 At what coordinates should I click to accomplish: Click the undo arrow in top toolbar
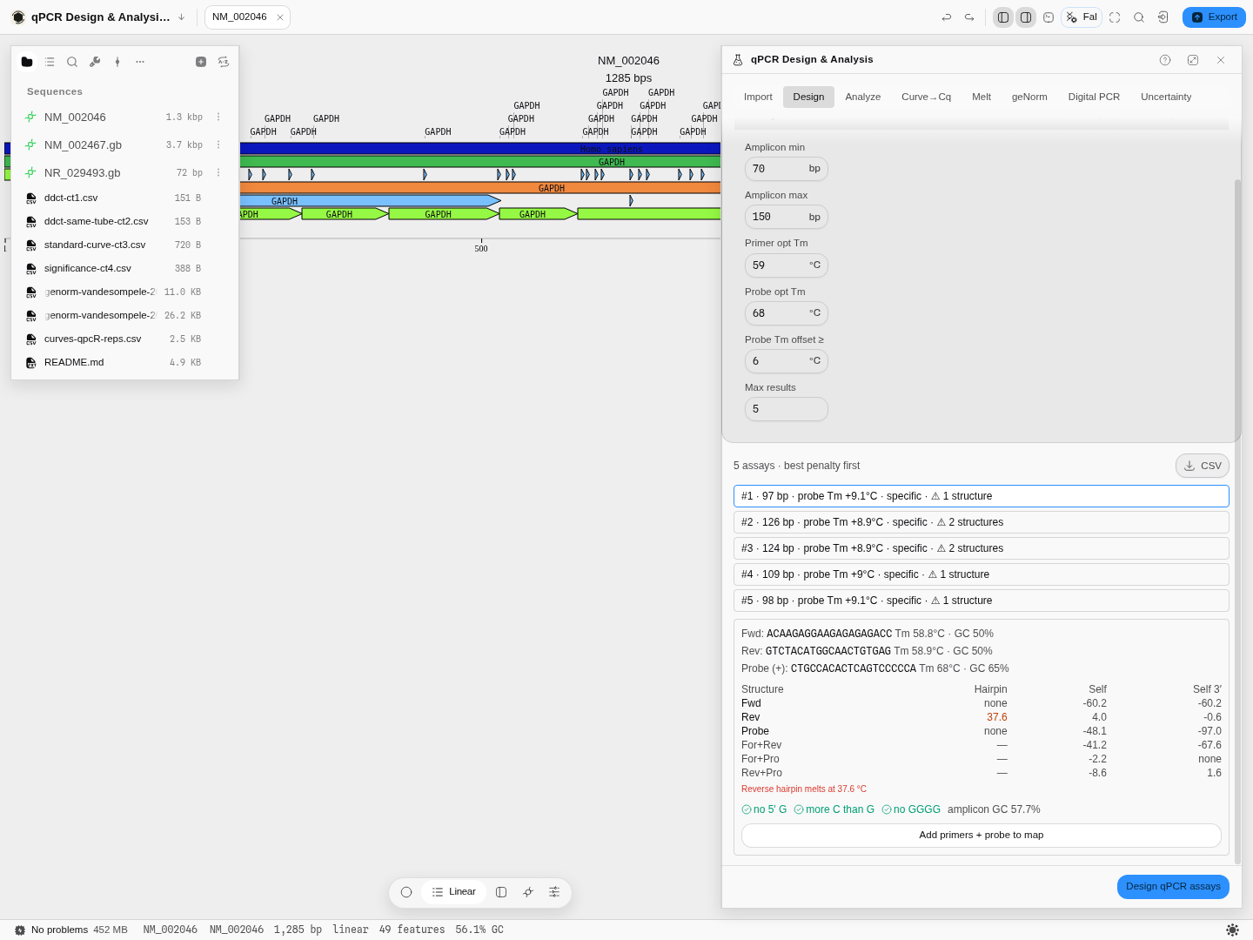pyautogui.click(x=947, y=17)
